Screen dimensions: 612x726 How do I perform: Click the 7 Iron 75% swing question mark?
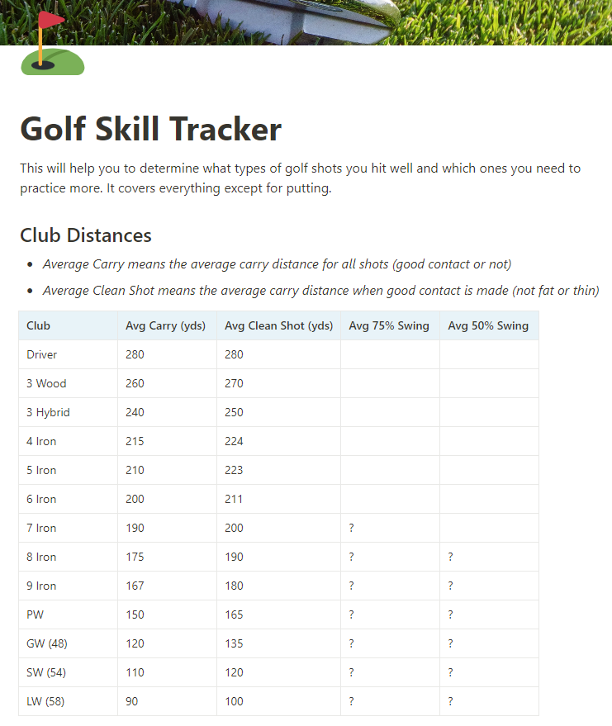pos(351,528)
